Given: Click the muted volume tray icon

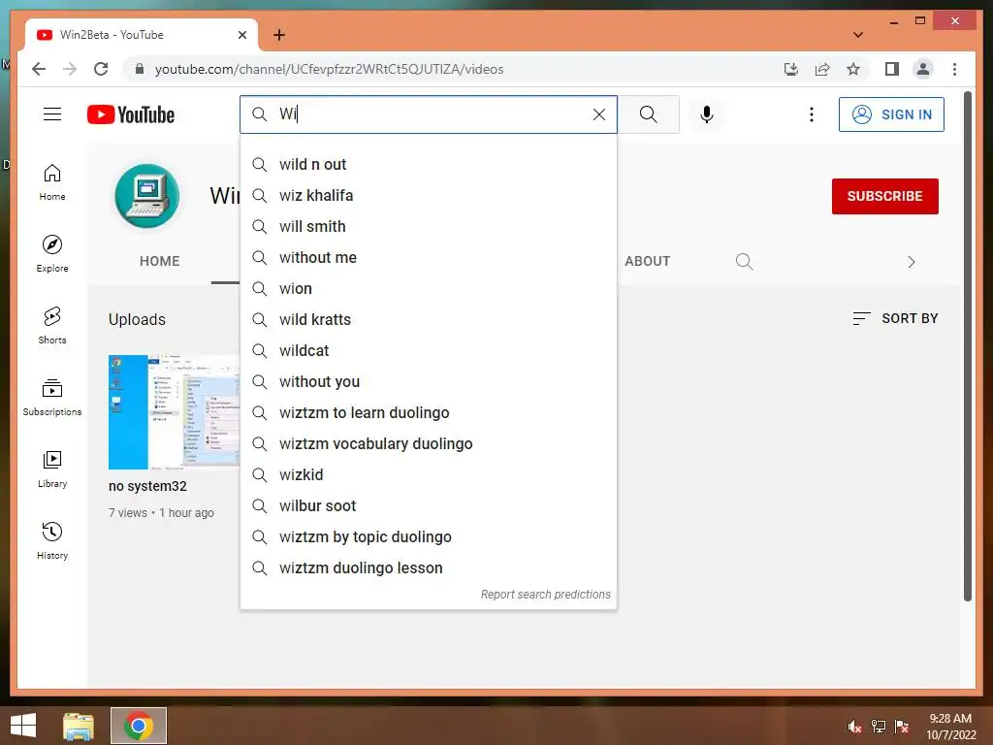Looking at the screenshot, I should click(854, 727).
